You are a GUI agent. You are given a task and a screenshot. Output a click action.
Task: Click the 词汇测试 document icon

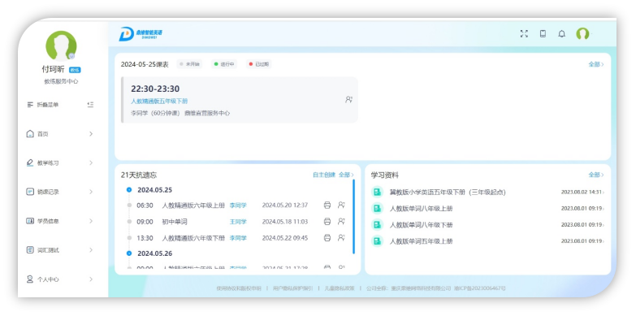(30, 250)
